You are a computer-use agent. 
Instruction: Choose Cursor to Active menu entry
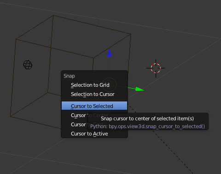(94, 134)
